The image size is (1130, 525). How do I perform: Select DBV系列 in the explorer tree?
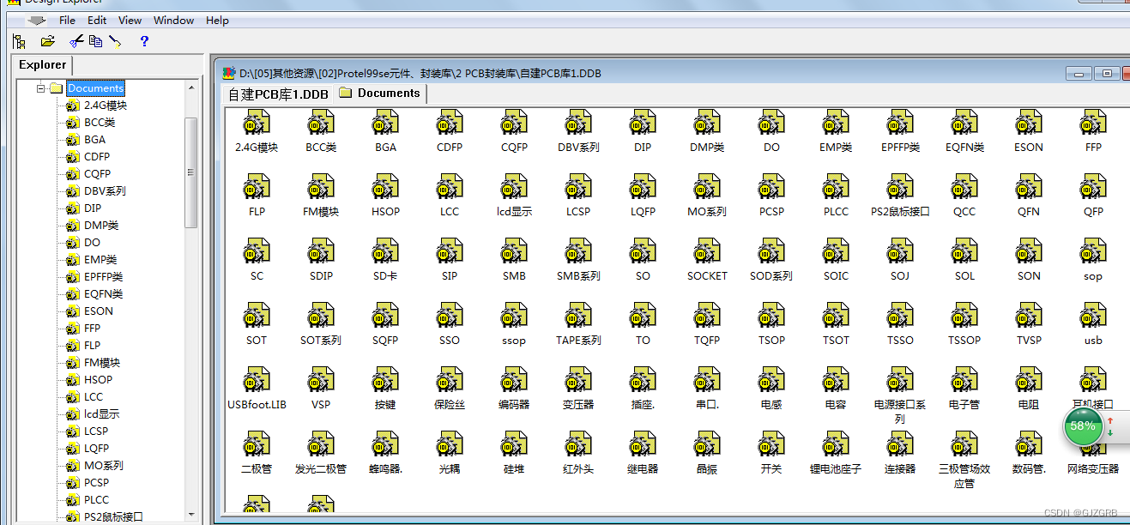(x=105, y=190)
